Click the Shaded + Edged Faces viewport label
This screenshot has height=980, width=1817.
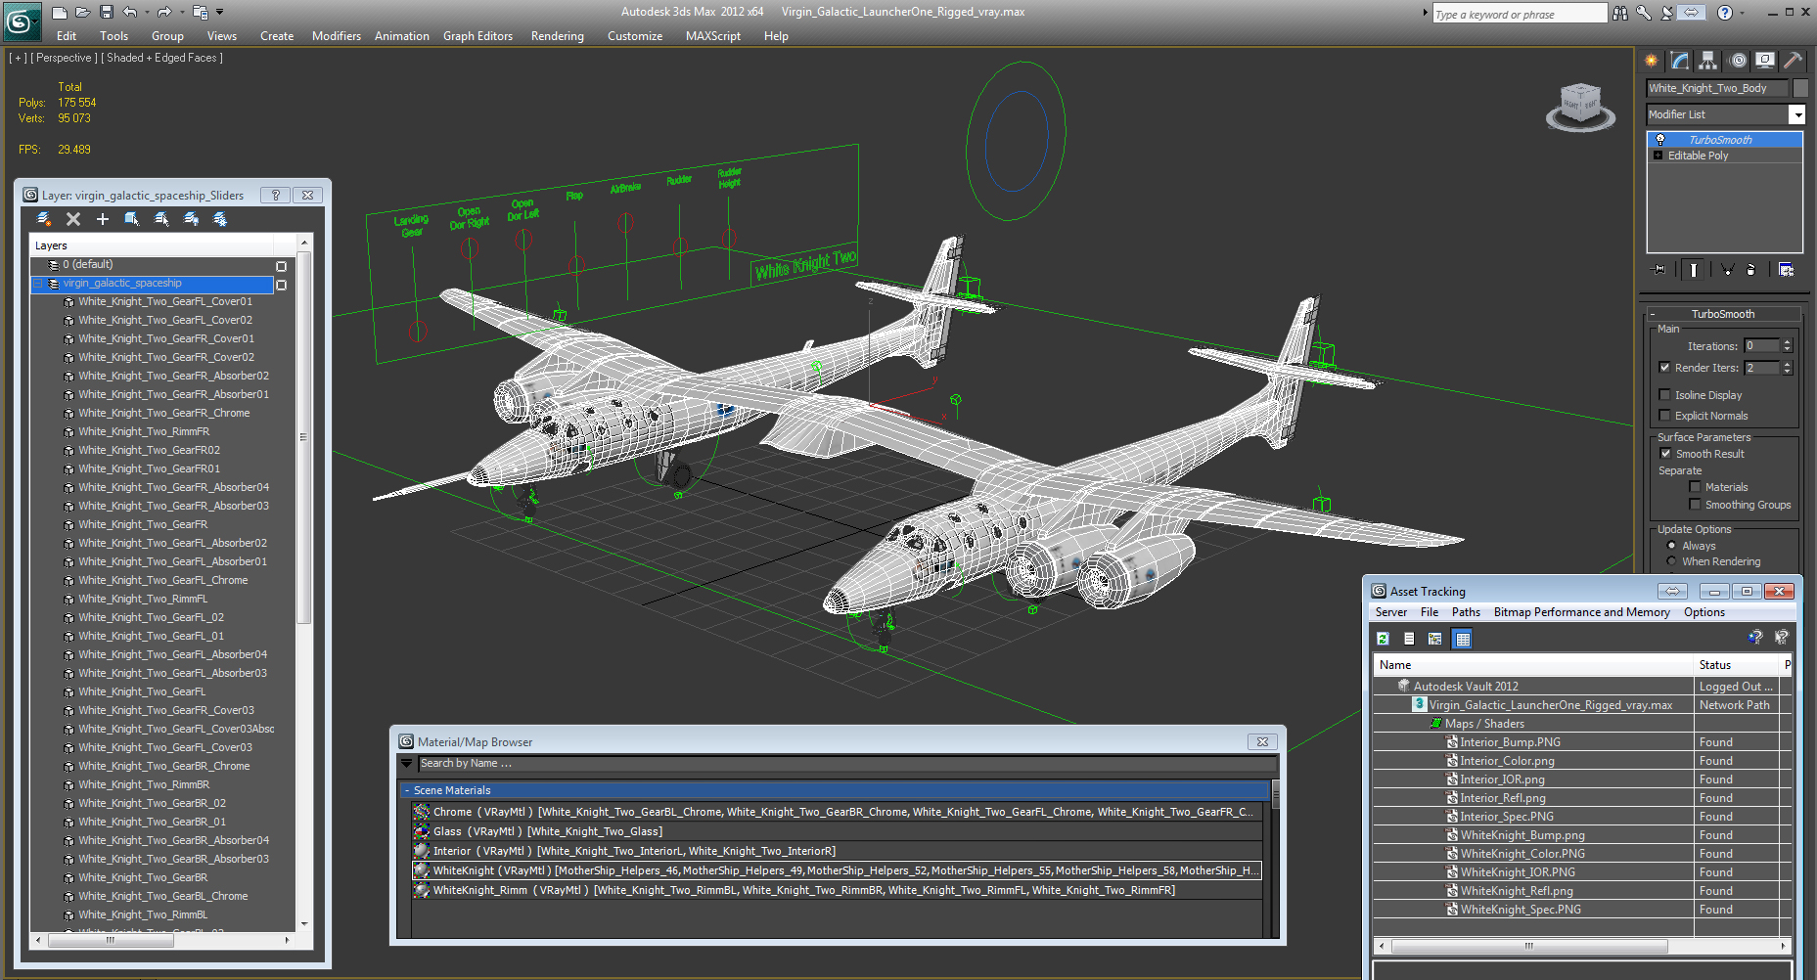pos(162,58)
